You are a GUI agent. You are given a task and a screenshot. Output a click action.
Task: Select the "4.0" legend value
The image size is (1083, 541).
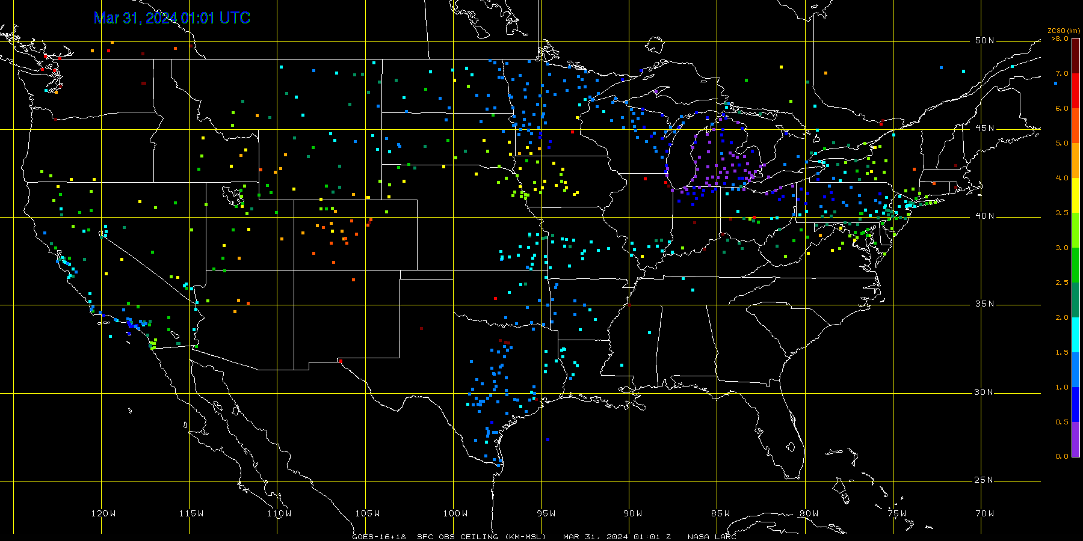pyautogui.click(x=1062, y=178)
